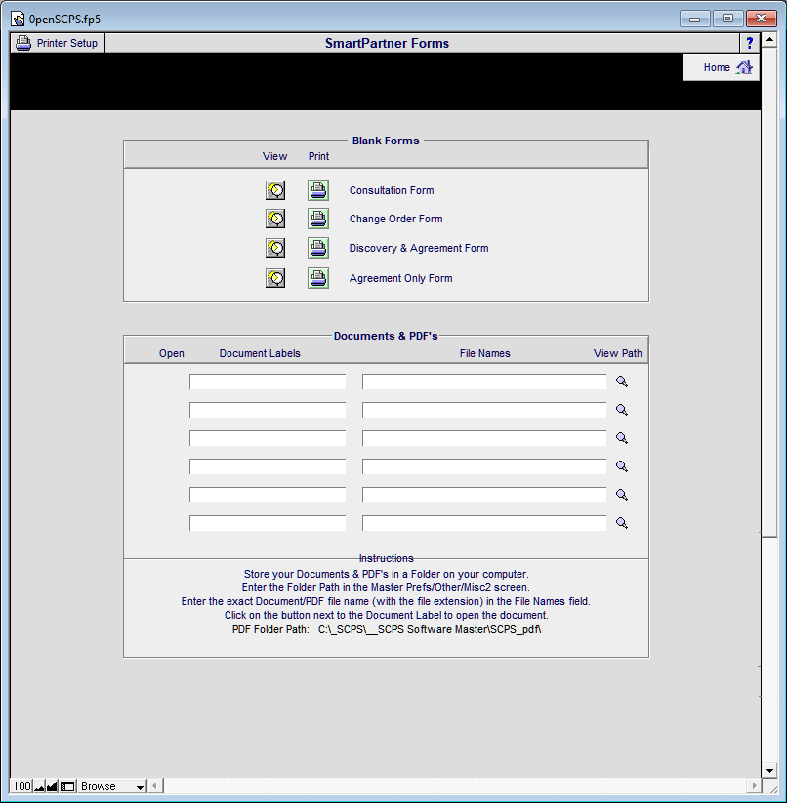Click the magnifier in the fourth document row
787x803 pixels.
(622, 466)
